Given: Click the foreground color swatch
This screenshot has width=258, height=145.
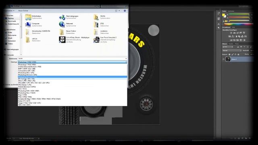Looking at the screenshot, I should click(223, 15).
